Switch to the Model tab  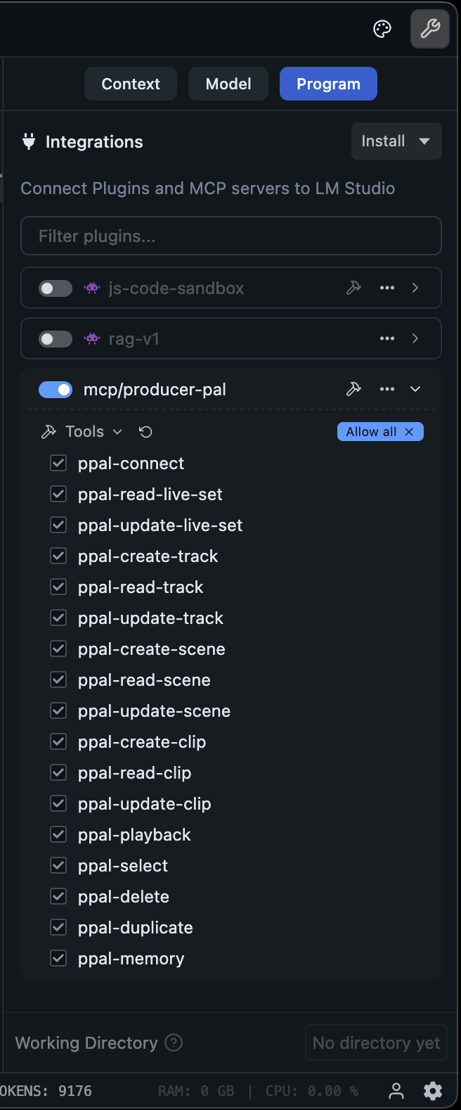pyautogui.click(x=228, y=83)
